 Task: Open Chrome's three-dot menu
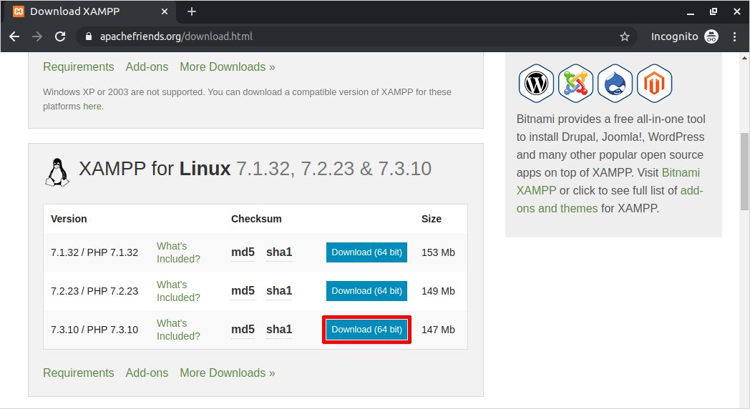735,36
